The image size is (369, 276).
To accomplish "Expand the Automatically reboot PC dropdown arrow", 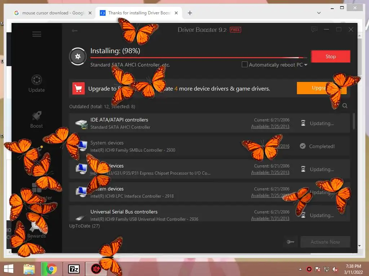I will tap(306, 65).
